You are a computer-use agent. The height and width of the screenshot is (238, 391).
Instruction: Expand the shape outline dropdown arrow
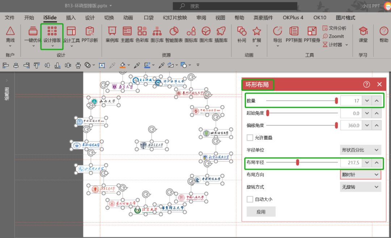coord(154,65)
